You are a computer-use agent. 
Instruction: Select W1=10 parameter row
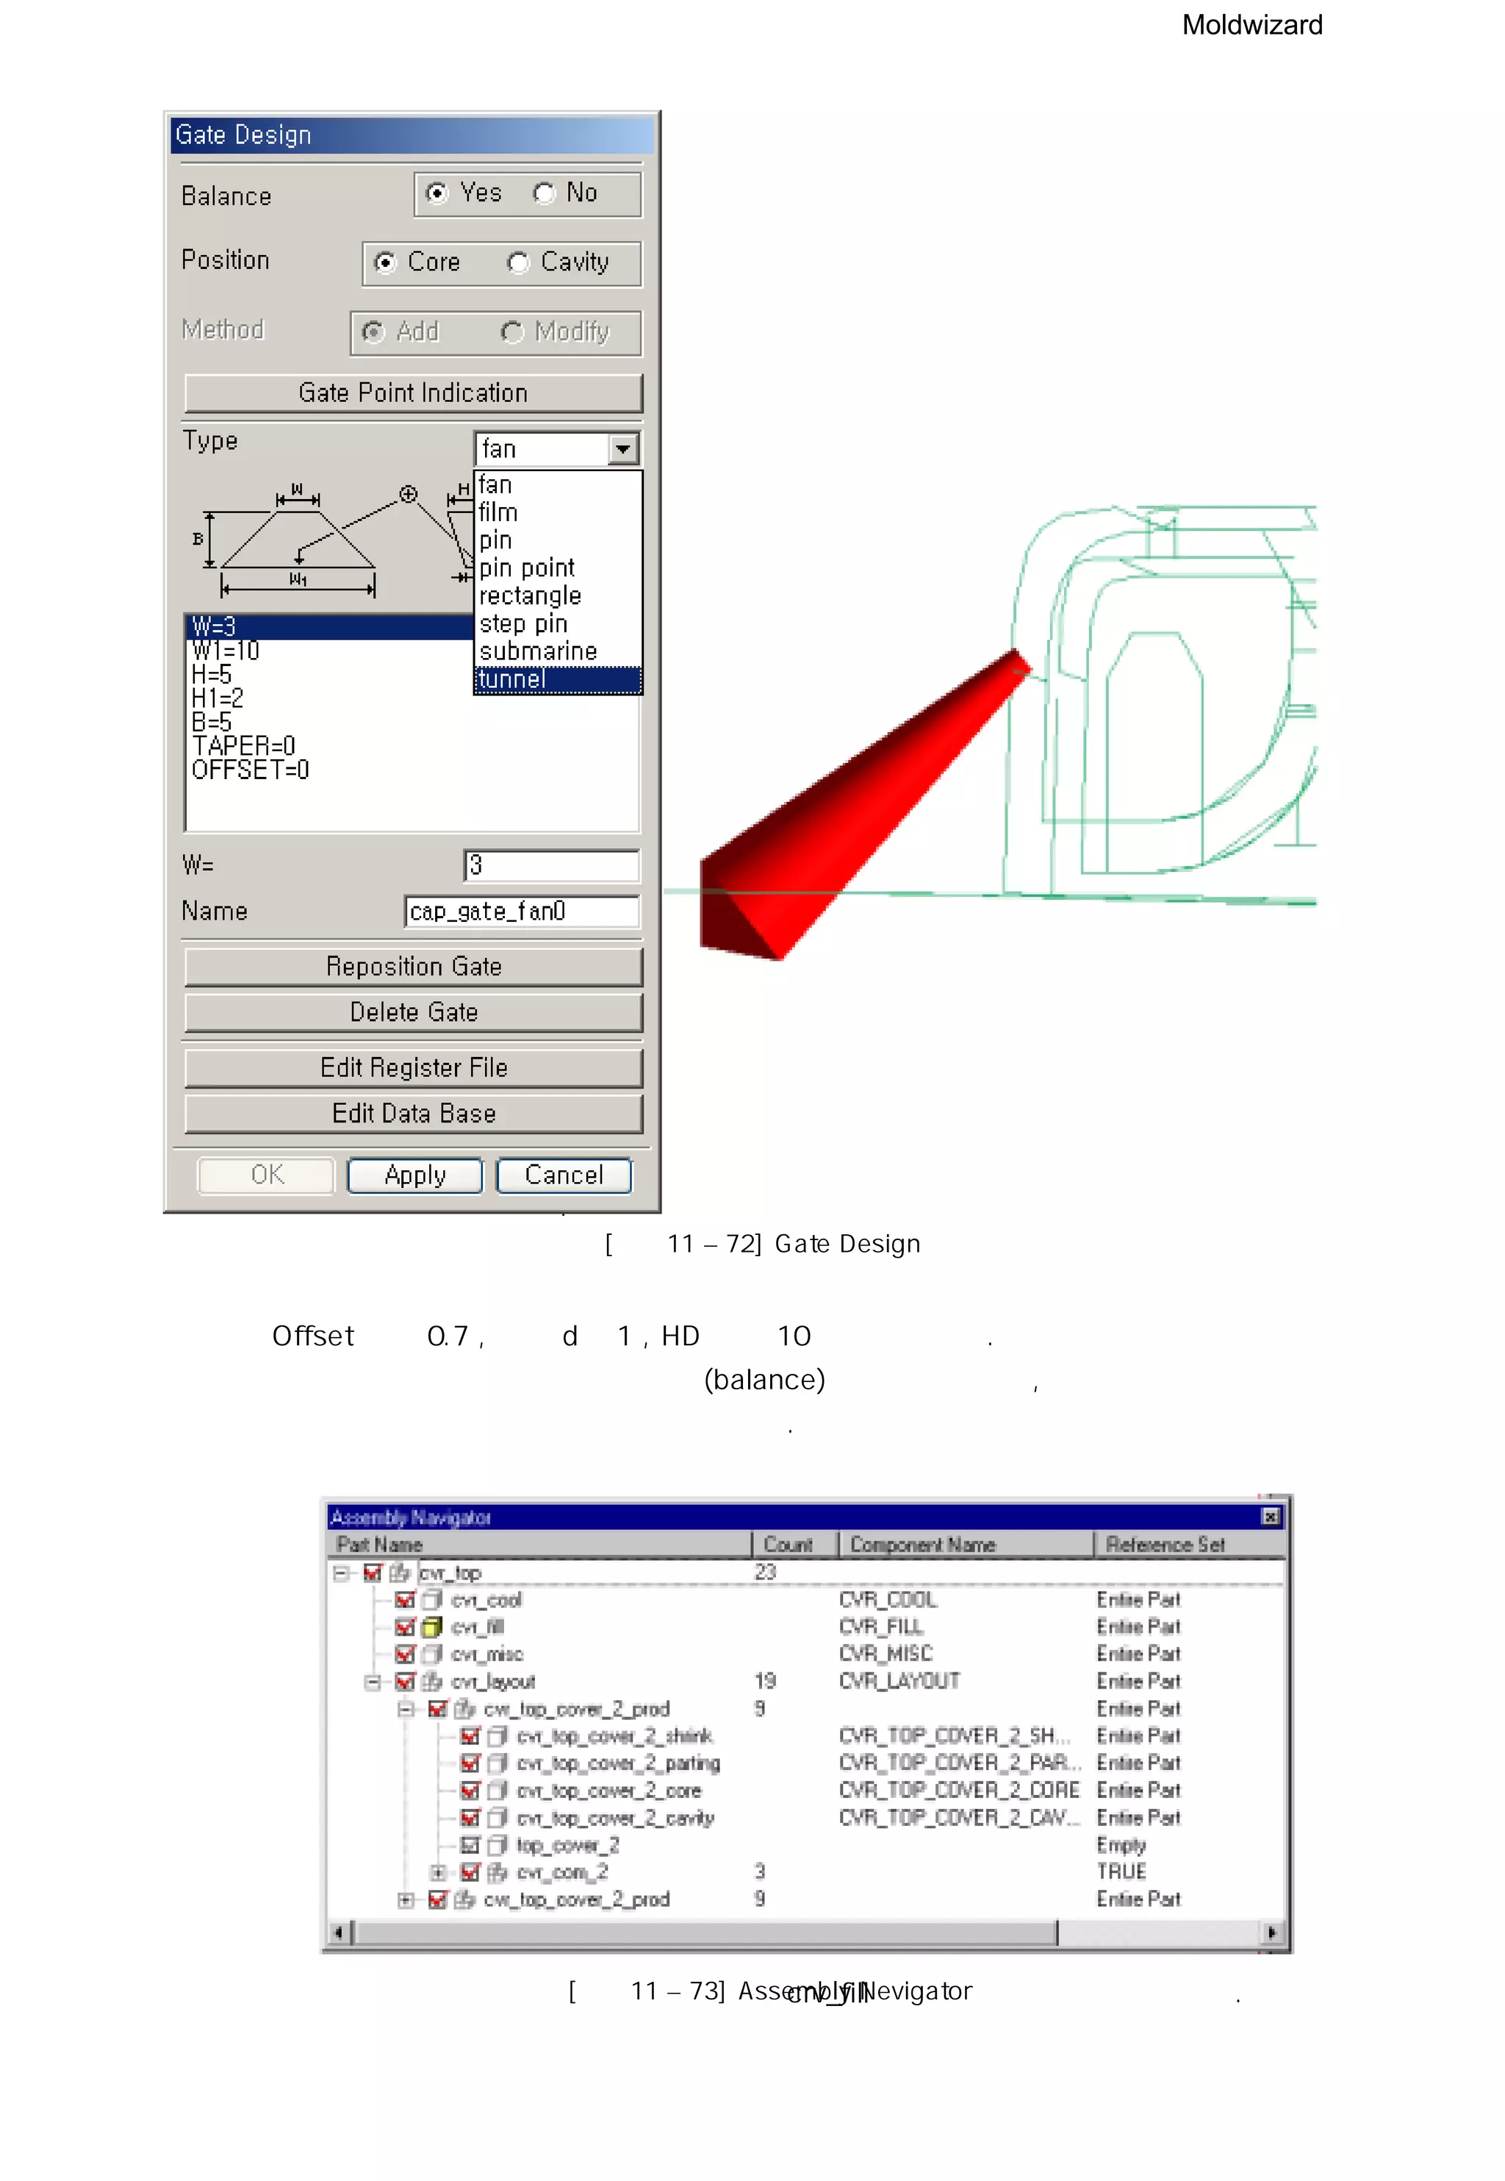tap(226, 651)
